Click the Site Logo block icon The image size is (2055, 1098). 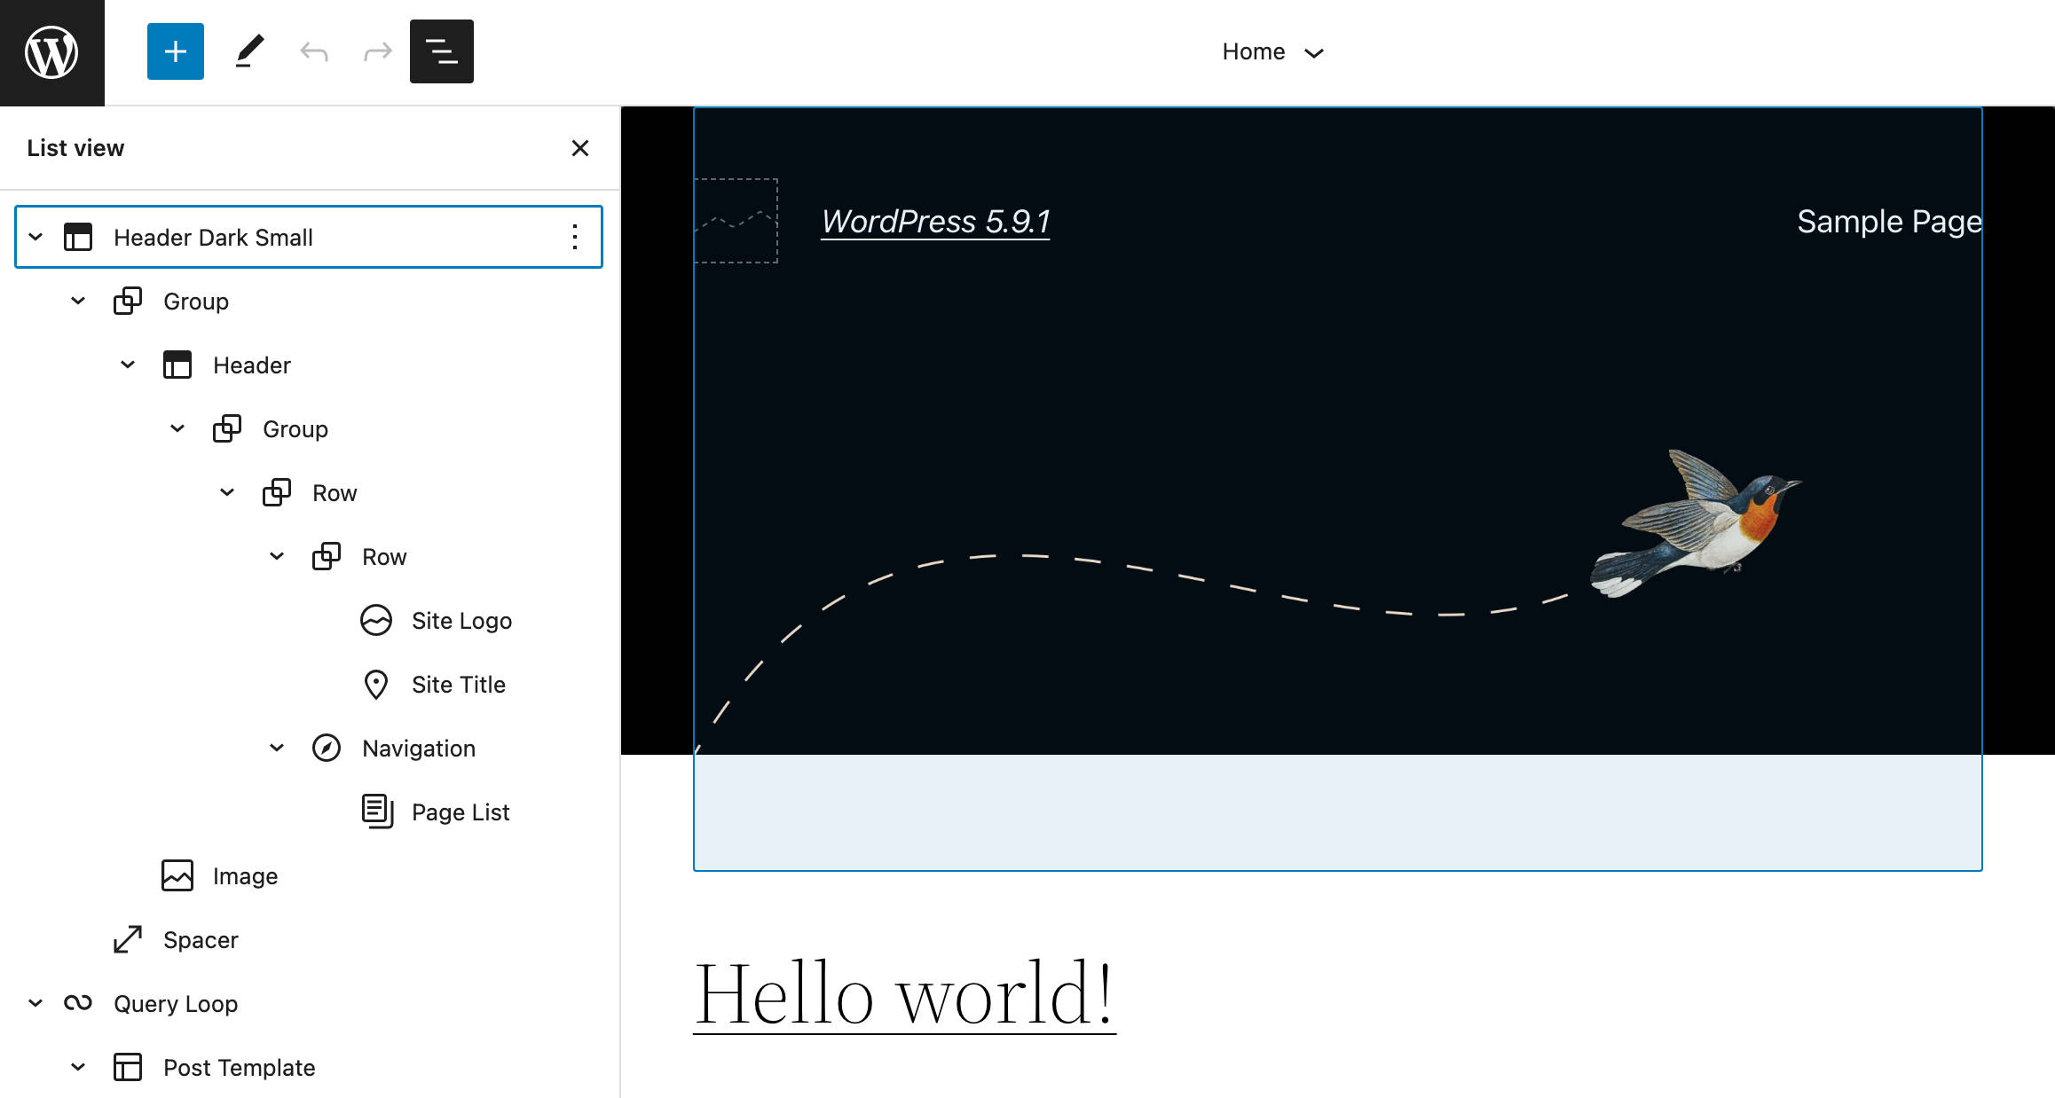(375, 621)
